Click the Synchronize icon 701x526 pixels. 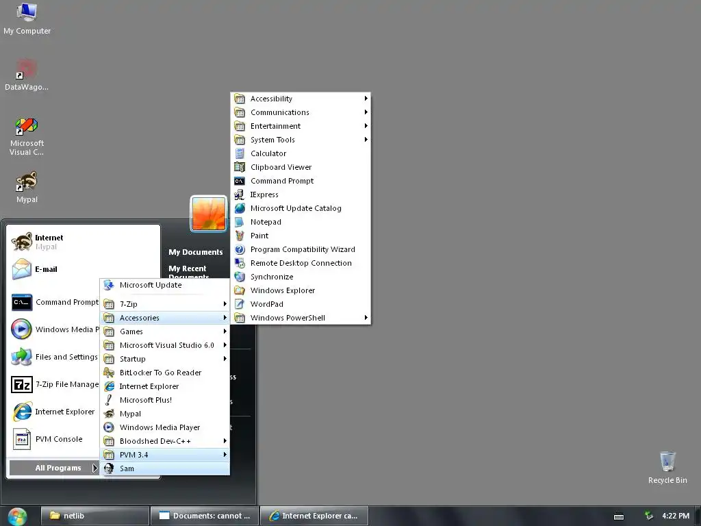(x=240, y=277)
